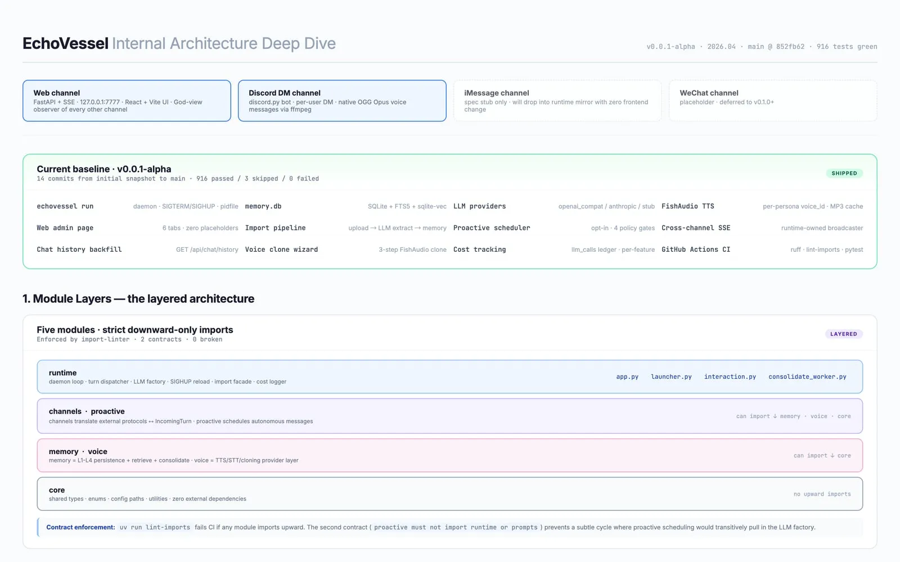Click the iMessage channel placeholder card
900x562 pixels.
click(557, 101)
